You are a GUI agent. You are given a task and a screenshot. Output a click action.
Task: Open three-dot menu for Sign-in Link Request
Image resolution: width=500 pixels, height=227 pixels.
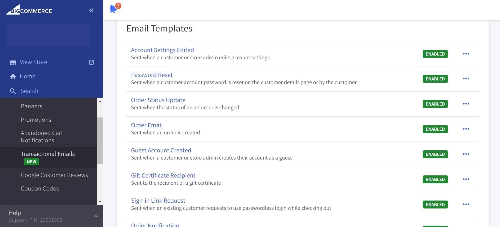click(466, 204)
